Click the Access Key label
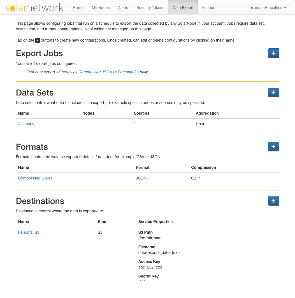This screenshot has width=295, height=298. point(149,261)
